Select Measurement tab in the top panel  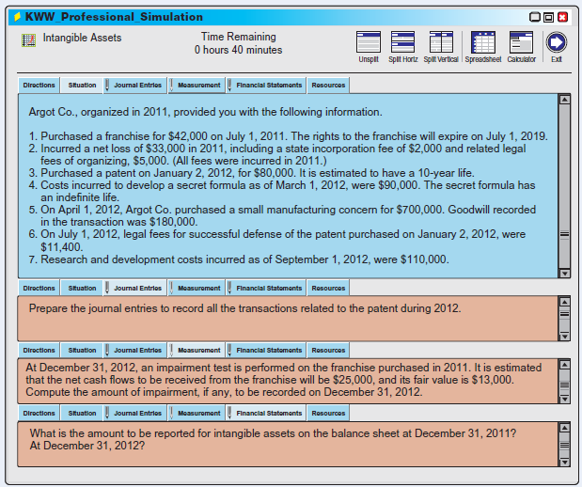point(199,86)
